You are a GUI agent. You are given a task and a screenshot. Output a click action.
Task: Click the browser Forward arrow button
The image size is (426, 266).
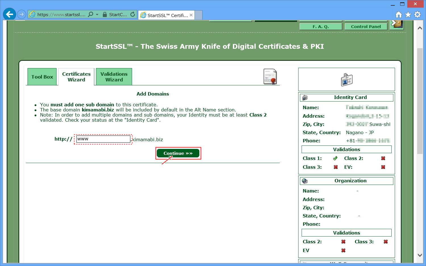point(21,14)
